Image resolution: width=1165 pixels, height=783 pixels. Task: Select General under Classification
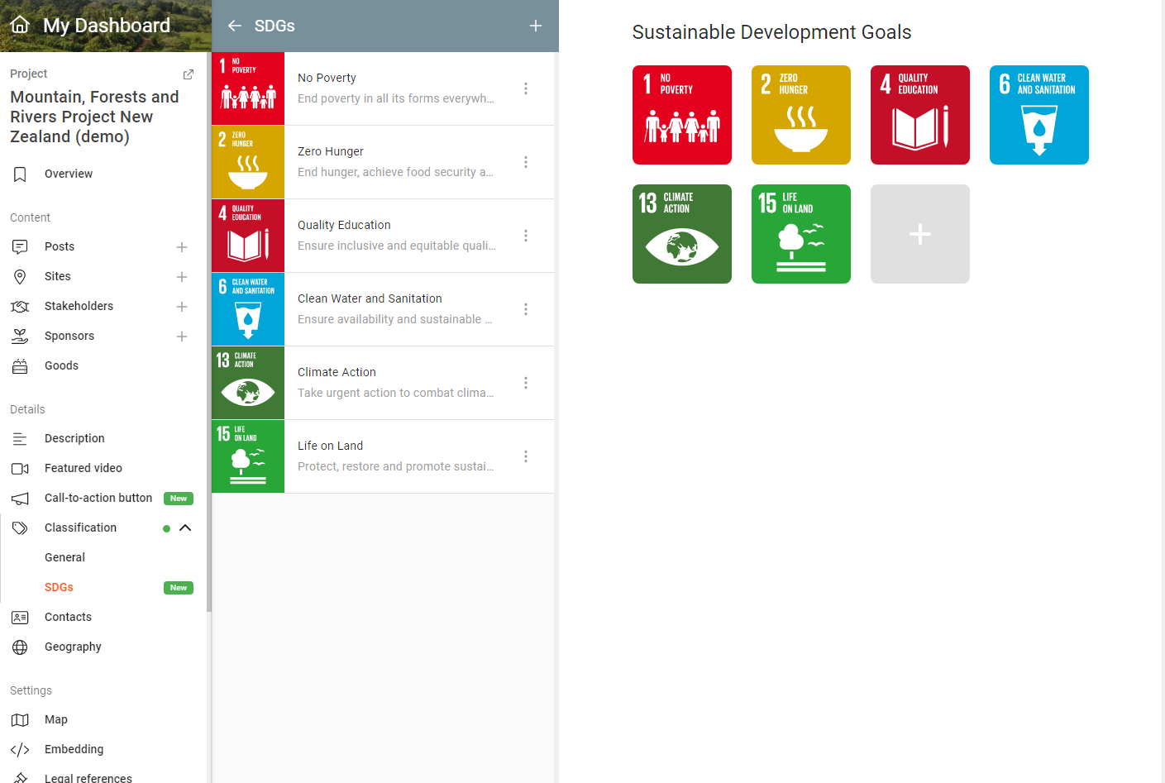[64, 557]
